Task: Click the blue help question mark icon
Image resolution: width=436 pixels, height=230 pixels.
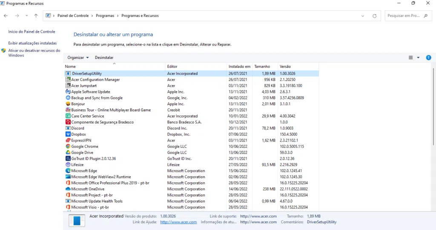Action: (428, 57)
